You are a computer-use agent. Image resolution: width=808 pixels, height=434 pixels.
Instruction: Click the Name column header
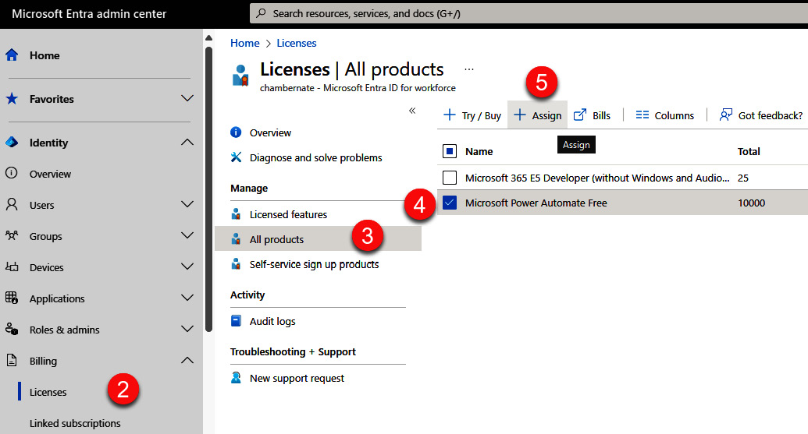(x=479, y=151)
